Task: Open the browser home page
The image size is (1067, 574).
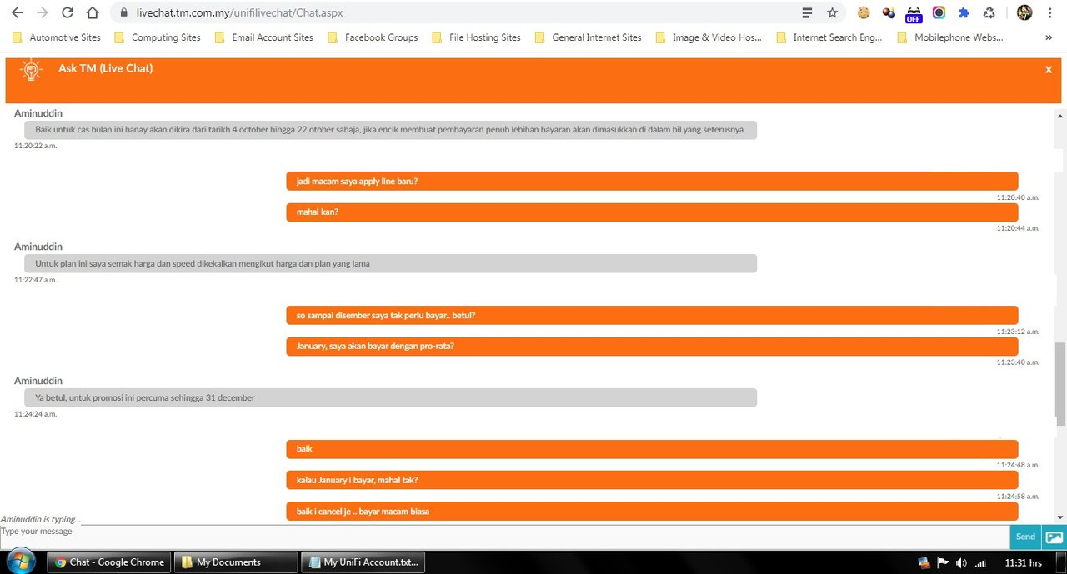Action: [93, 12]
